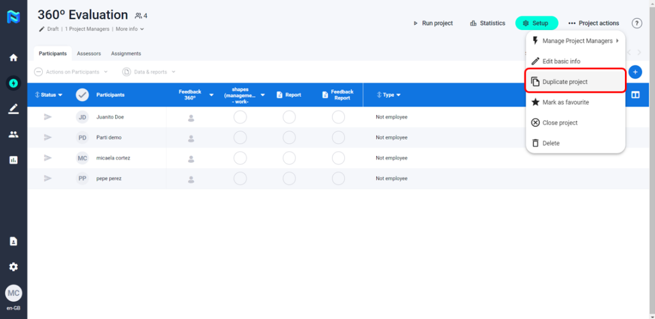Expand the Actions on Participants dropdown
Screen dimensions: 655x319
coord(71,72)
